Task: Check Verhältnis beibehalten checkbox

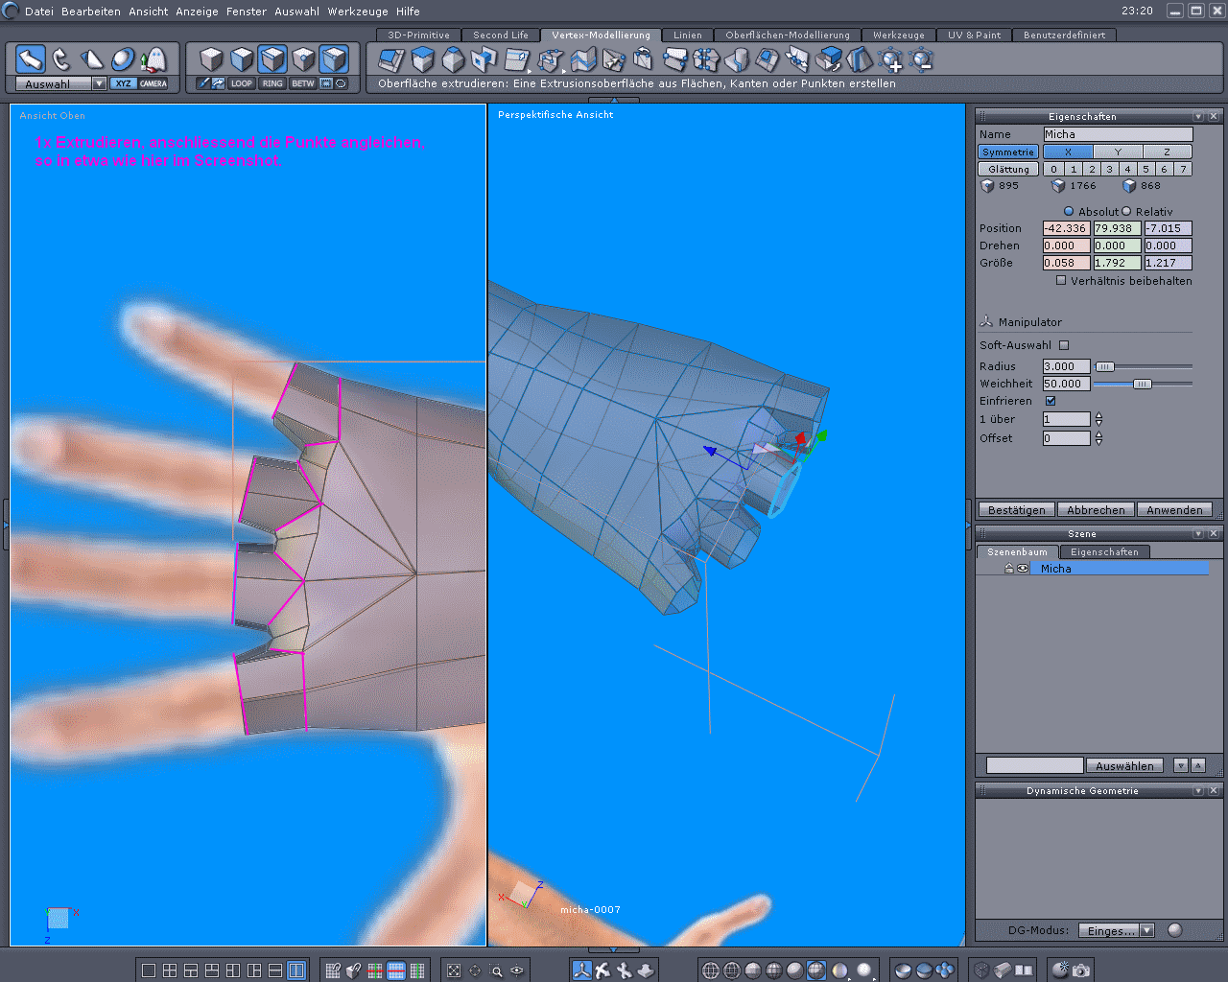Action: click(1061, 280)
